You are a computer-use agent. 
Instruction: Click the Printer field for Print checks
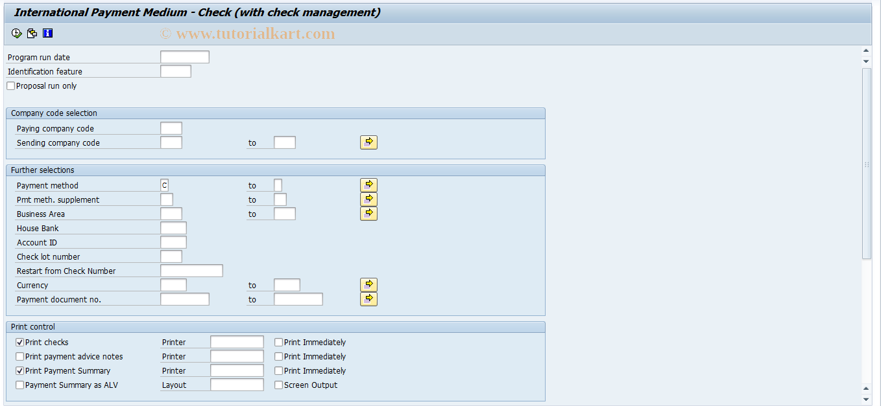click(237, 342)
